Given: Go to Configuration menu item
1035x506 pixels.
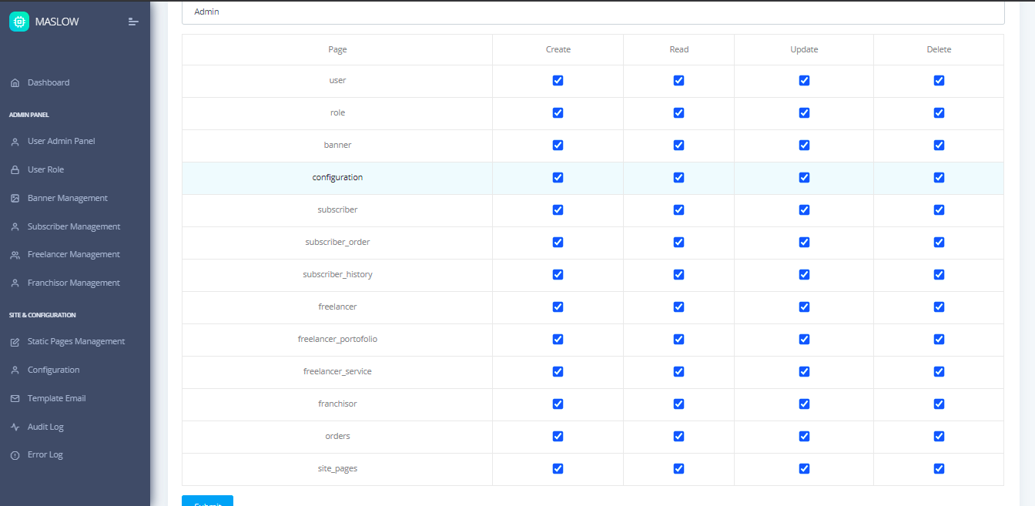Looking at the screenshot, I should pyautogui.click(x=53, y=370).
